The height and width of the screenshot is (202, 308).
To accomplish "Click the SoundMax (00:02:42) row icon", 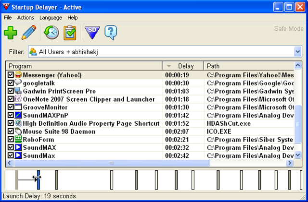I will (18, 155).
